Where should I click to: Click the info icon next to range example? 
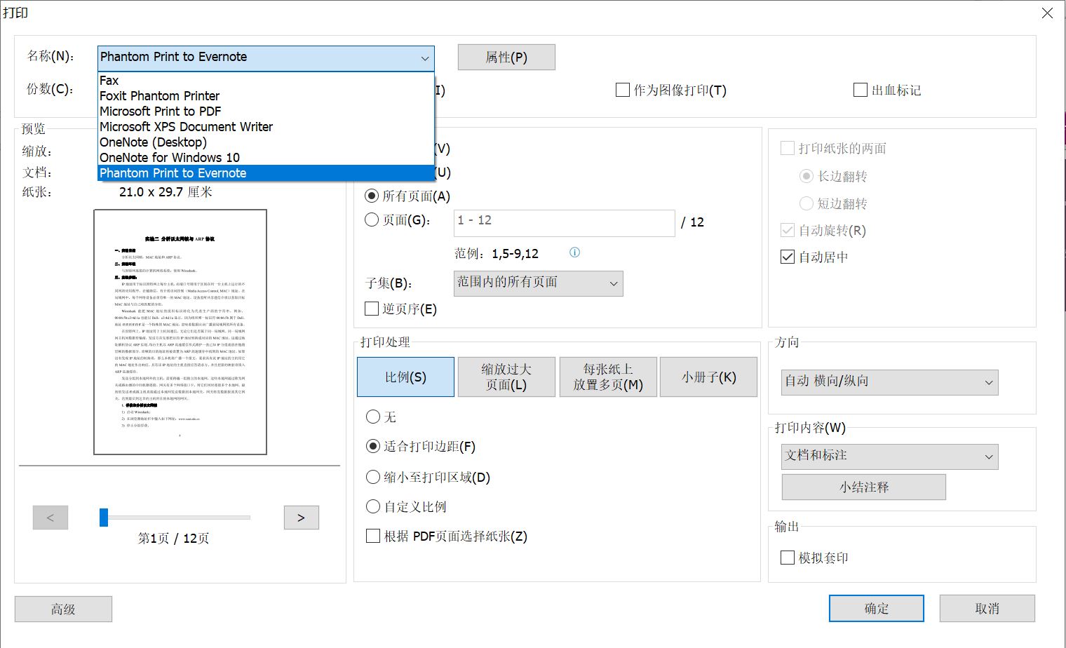tap(574, 252)
